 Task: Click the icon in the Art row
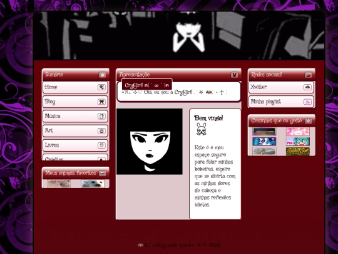pos(101,131)
